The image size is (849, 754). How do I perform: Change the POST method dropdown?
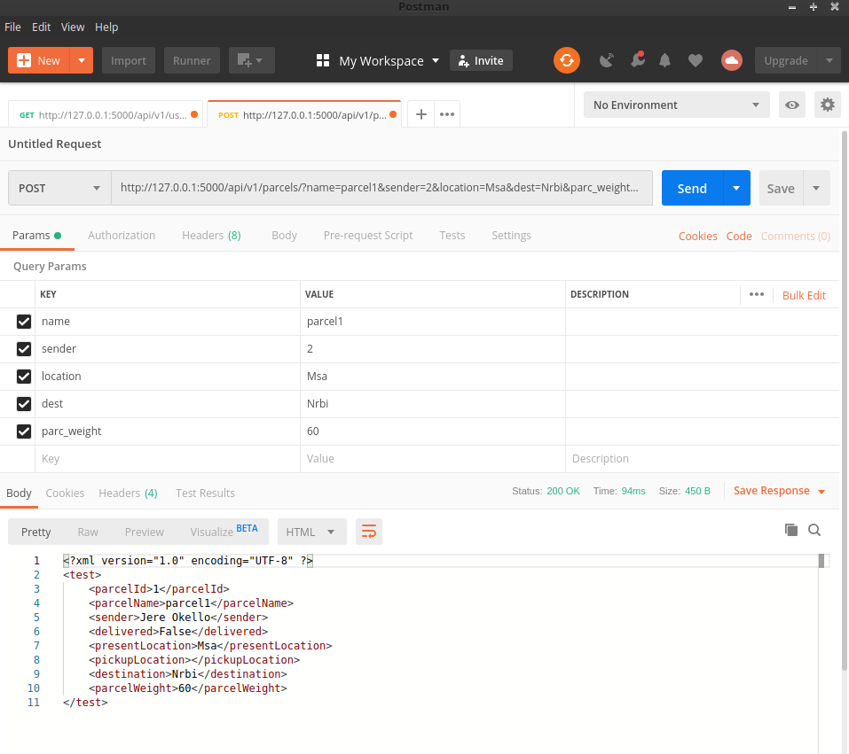pos(59,188)
